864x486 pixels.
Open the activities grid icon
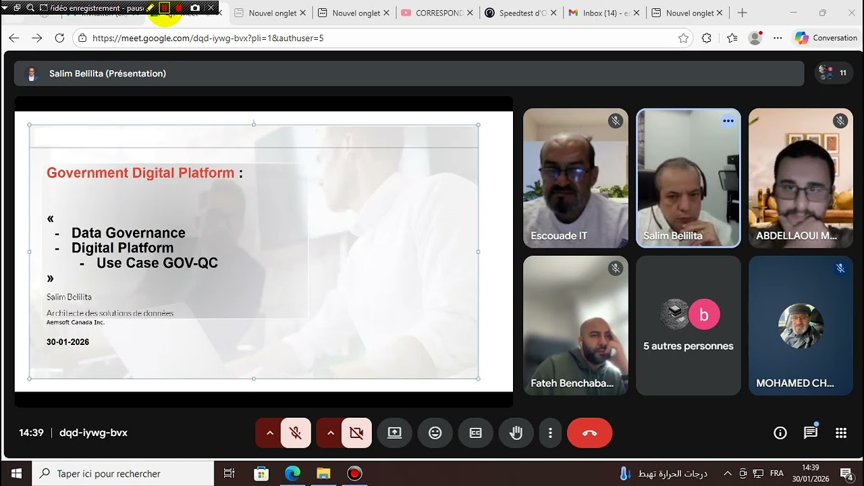[x=841, y=433]
